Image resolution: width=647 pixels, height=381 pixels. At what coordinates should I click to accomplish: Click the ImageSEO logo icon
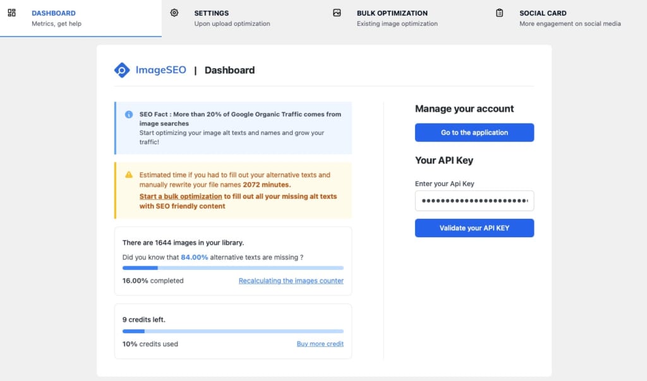[122, 70]
